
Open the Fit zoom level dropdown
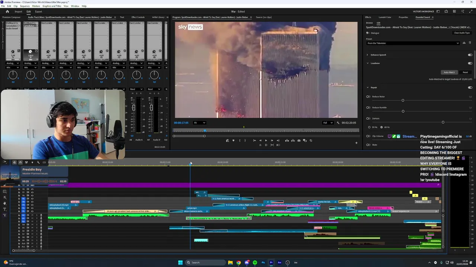pos(200,123)
